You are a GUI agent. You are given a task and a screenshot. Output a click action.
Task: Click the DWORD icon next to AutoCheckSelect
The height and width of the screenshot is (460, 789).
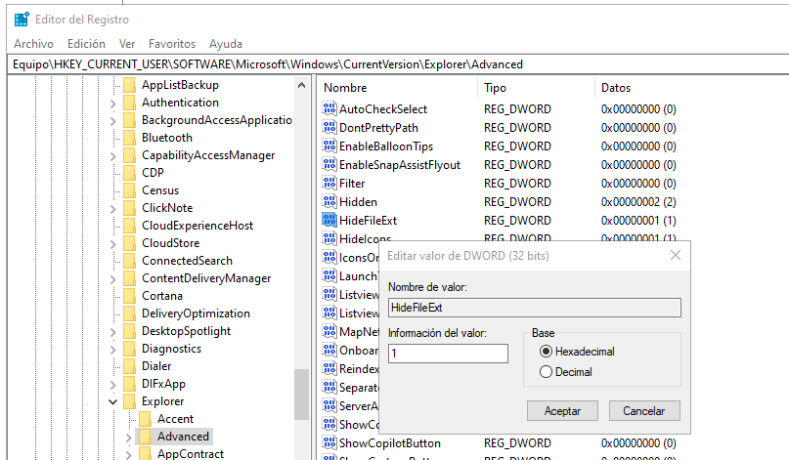329,109
